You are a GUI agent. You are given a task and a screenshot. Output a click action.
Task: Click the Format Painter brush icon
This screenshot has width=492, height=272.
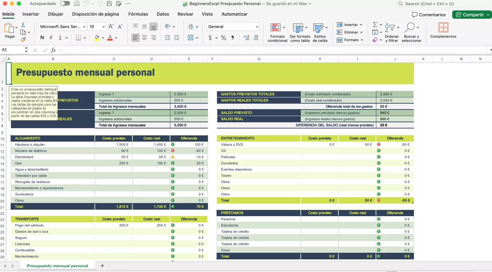23,40
